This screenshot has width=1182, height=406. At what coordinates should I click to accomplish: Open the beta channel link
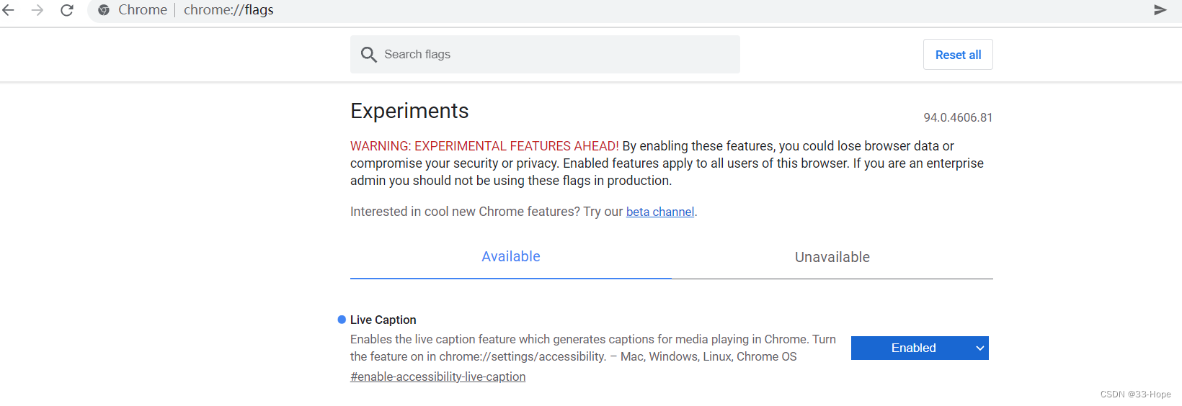(660, 212)
